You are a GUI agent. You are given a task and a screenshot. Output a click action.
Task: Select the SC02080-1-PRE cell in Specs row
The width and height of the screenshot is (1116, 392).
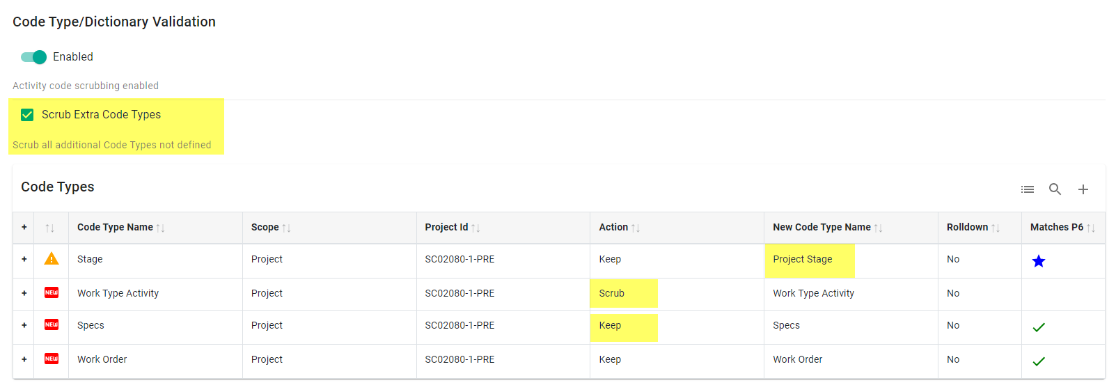pyautogui.click(x=459, y=325)
